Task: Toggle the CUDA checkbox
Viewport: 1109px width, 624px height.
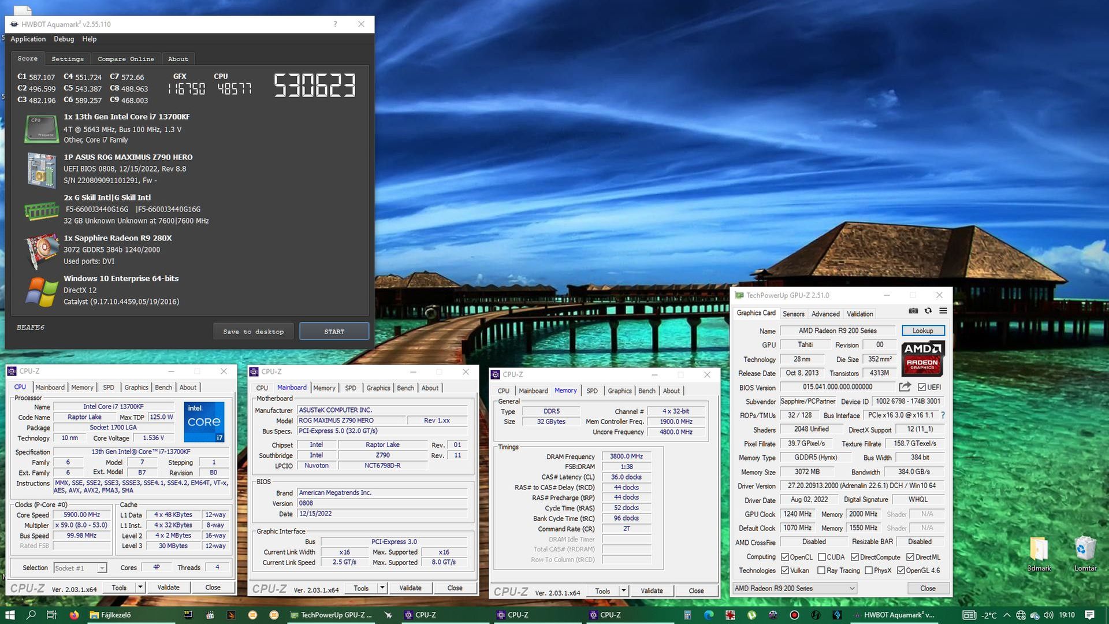Action: (821, 557)
